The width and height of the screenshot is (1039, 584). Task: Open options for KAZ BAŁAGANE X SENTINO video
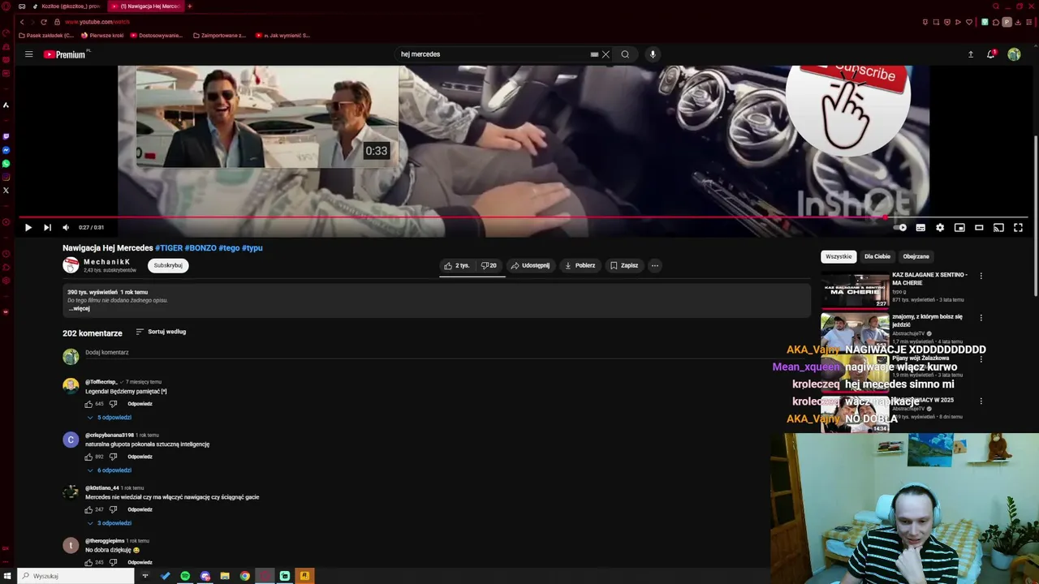(981, 276)
